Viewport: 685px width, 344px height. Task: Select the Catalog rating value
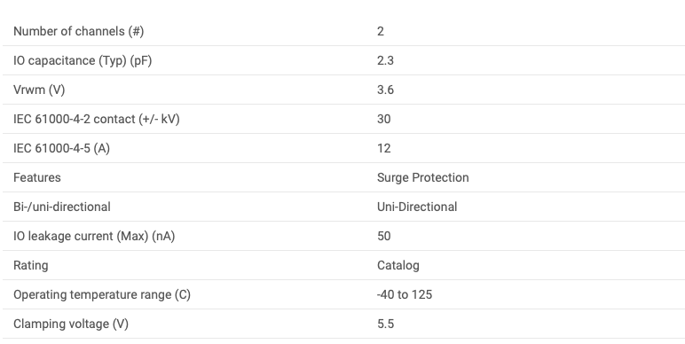(x=398, y=265)
